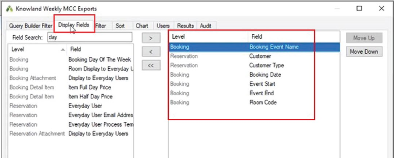Select Everyday User Process Template field row

point(71,125)
